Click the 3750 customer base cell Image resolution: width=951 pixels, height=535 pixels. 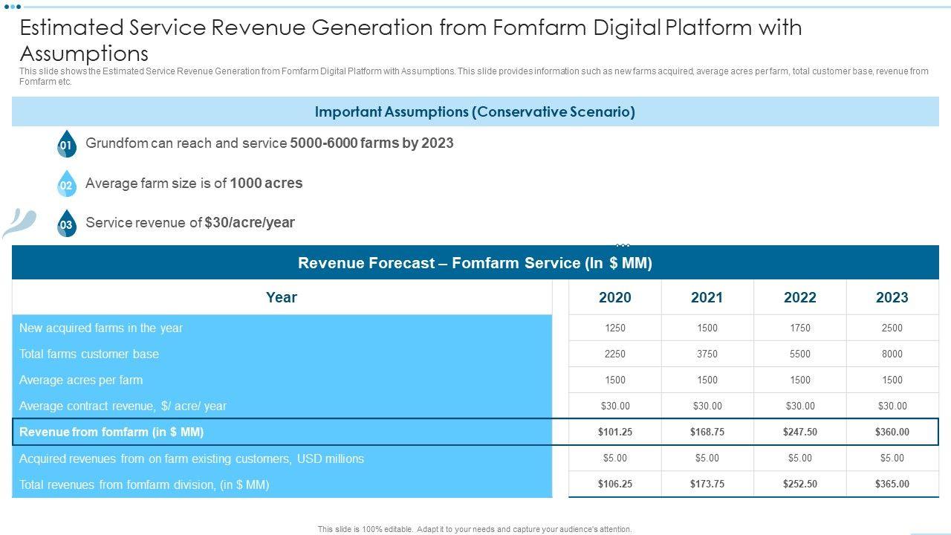(x=707, y=354)
